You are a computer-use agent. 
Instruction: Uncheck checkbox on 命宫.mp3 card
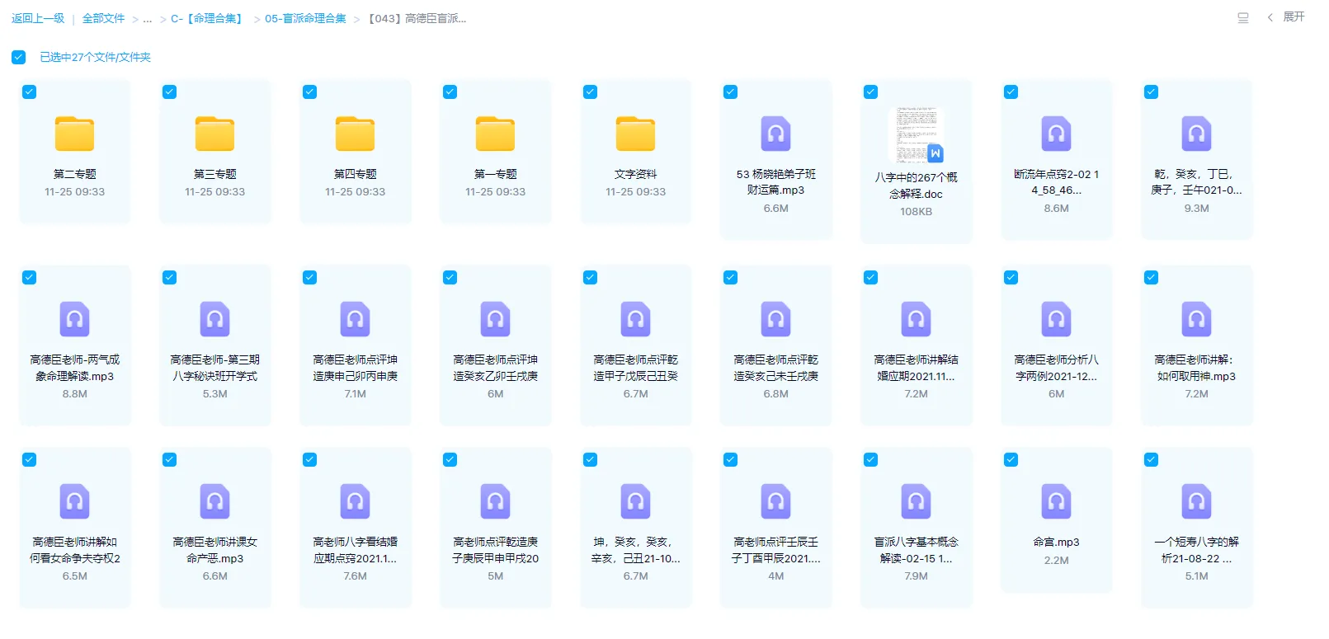(x=1011, y=460)
